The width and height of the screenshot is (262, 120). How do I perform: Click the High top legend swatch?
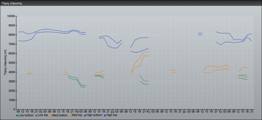click(x=105, y=115)
